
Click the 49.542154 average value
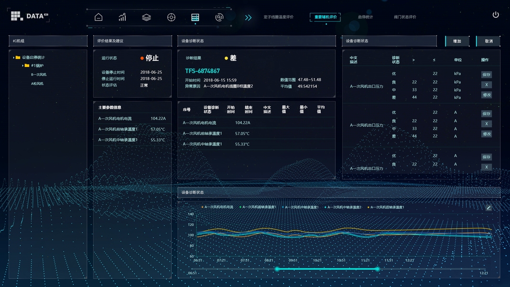[x=307, y=86]
